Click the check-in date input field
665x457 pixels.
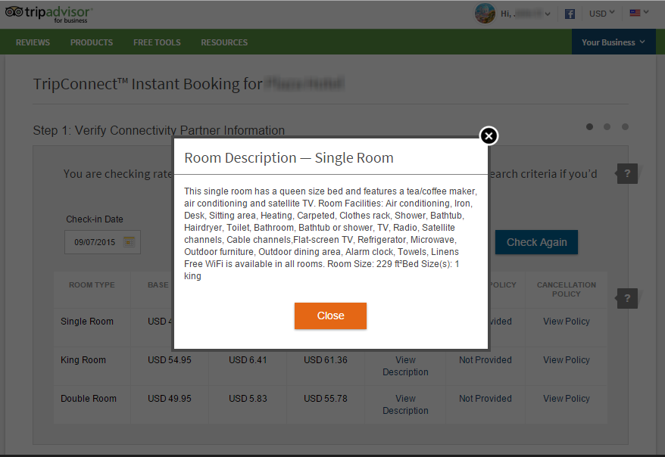(94, 242)
